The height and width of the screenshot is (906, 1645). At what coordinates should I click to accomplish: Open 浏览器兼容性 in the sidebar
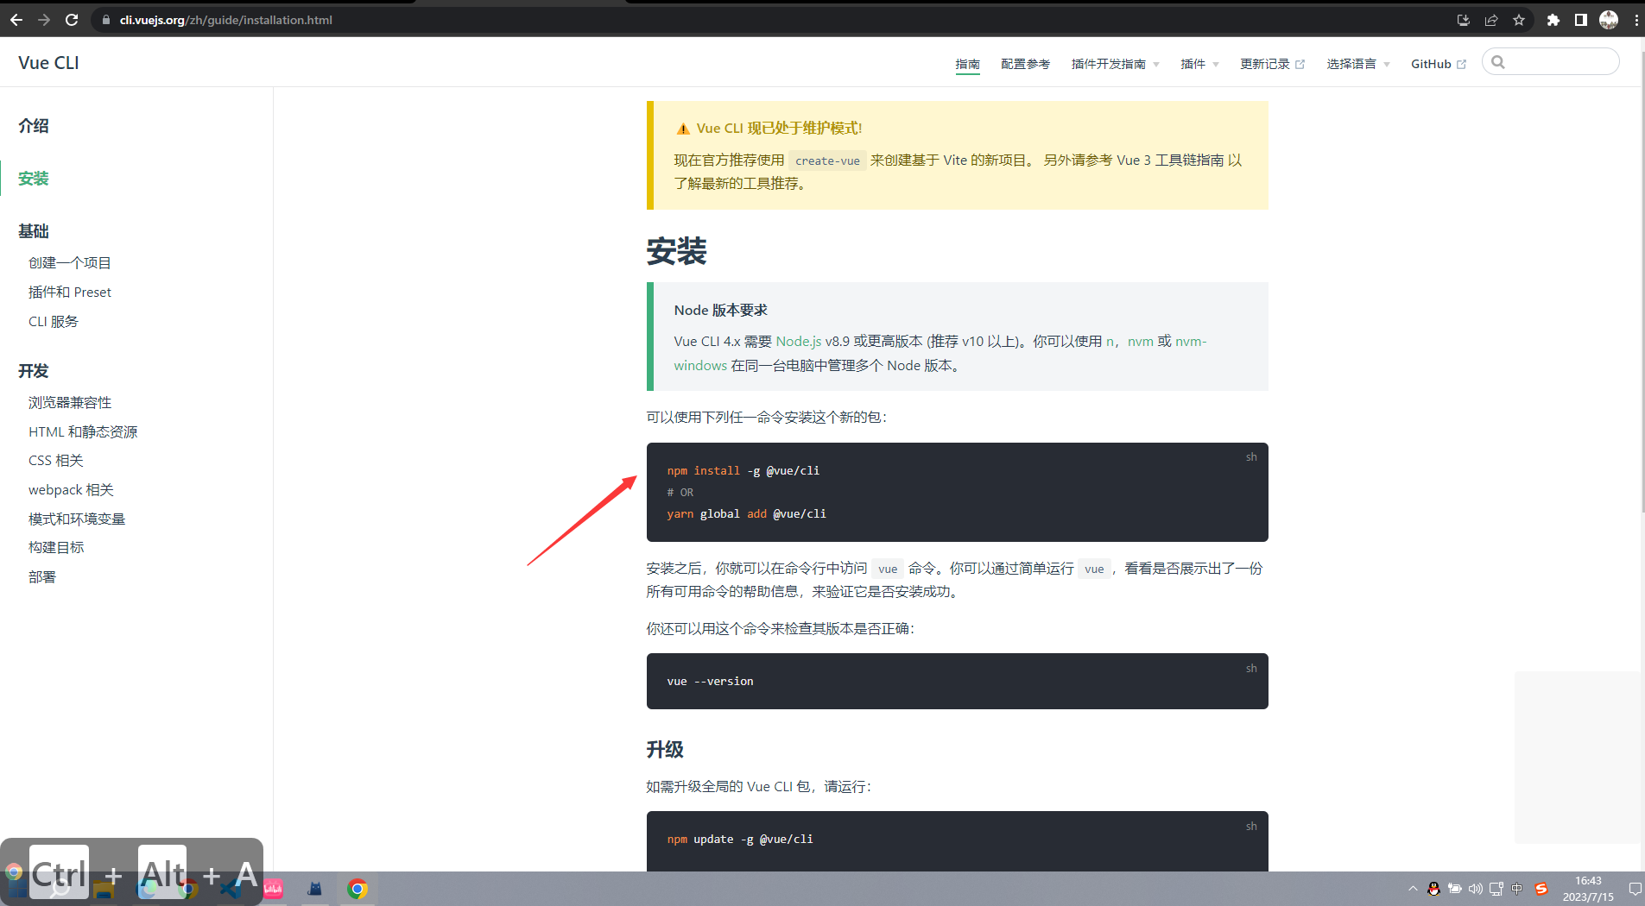(x=70, y=403)
